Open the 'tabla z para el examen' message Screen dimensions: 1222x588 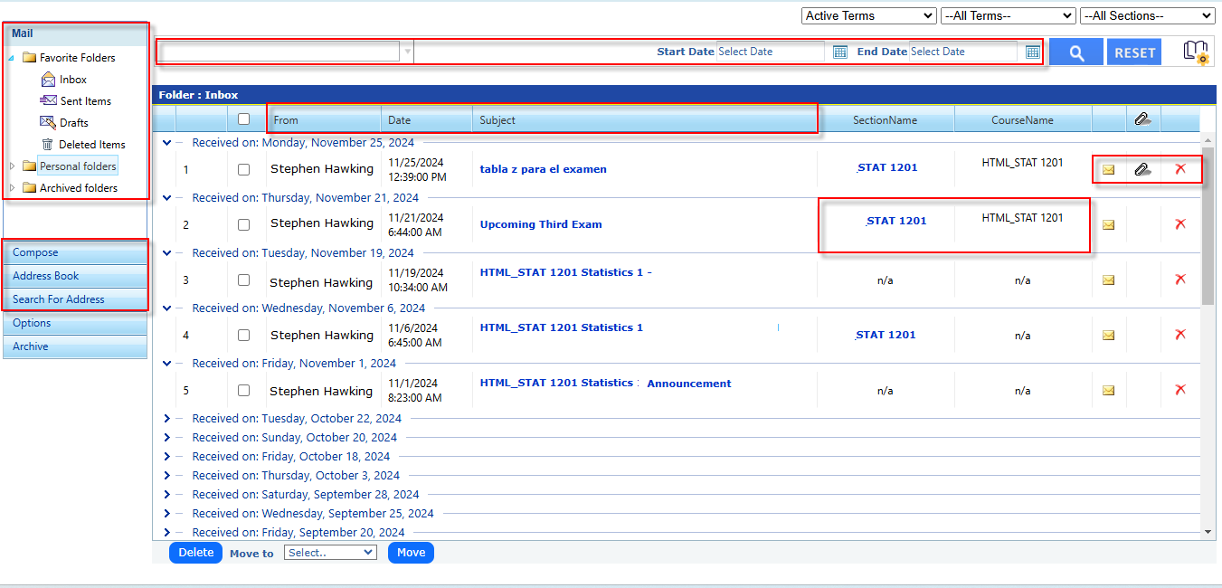543,169
